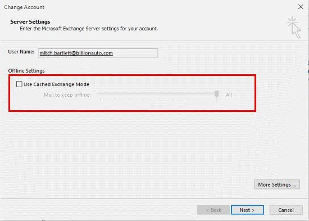Screen dimensions: 309x221
Task: Click the Change Account title text
Action: pyautogui.click(x=24, y=7)
